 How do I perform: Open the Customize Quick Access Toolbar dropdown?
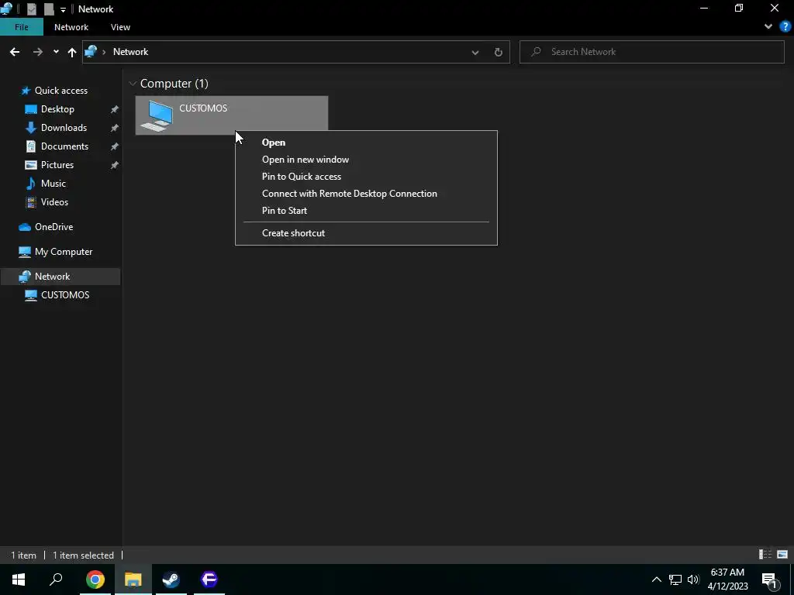coord(63,9)
